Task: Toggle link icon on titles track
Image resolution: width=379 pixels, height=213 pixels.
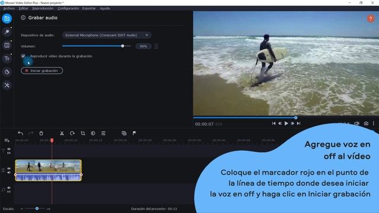Action: click(9, 153)
